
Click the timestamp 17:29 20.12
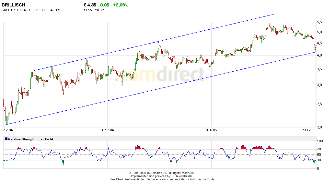point(94,10)
